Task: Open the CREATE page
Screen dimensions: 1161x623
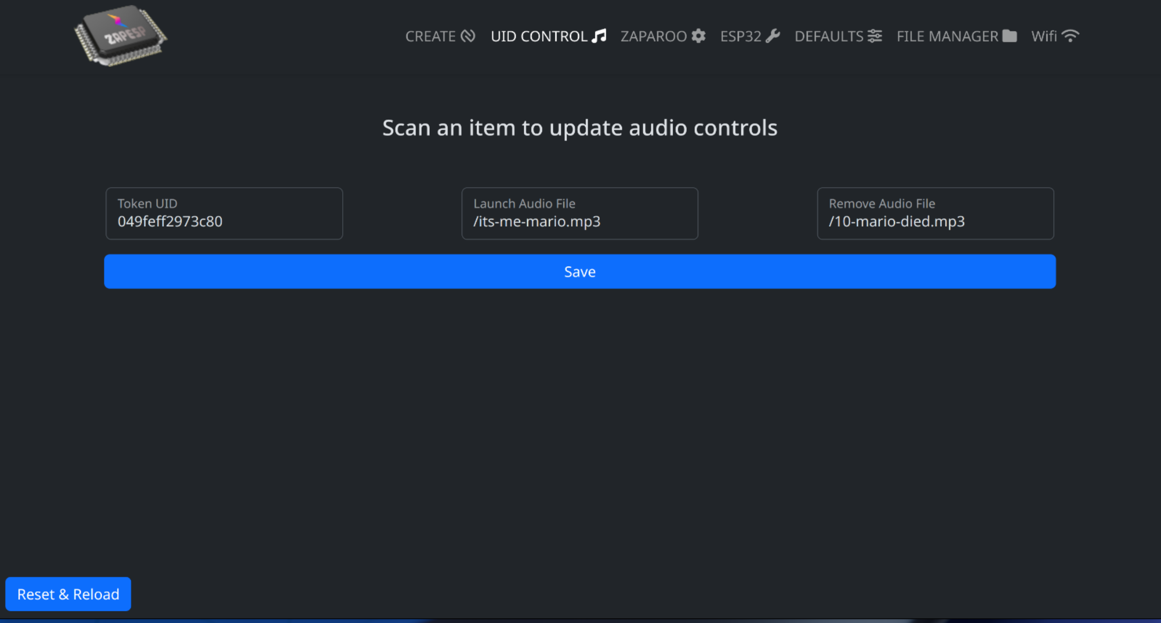Action: (431, 36)
